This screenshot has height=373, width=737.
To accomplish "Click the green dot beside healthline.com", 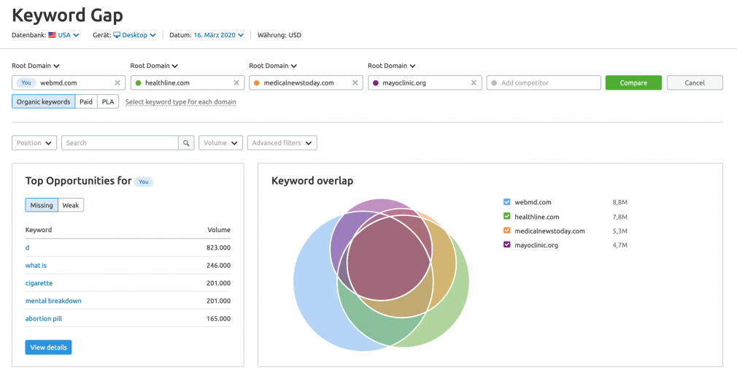I will point(138,82).
